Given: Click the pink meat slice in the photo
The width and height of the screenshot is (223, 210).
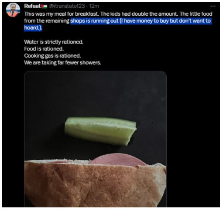Looking at the screenshot, I should (x=118, y=160).
